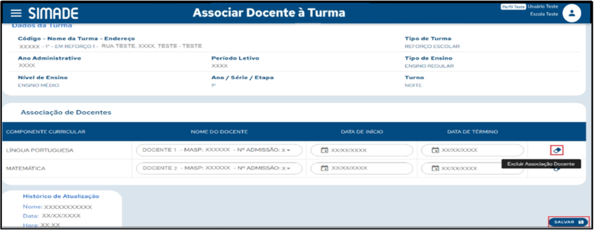Open calendar icon in Língua Portuguesa end date
594x230 pixels.
coord(435,150)
